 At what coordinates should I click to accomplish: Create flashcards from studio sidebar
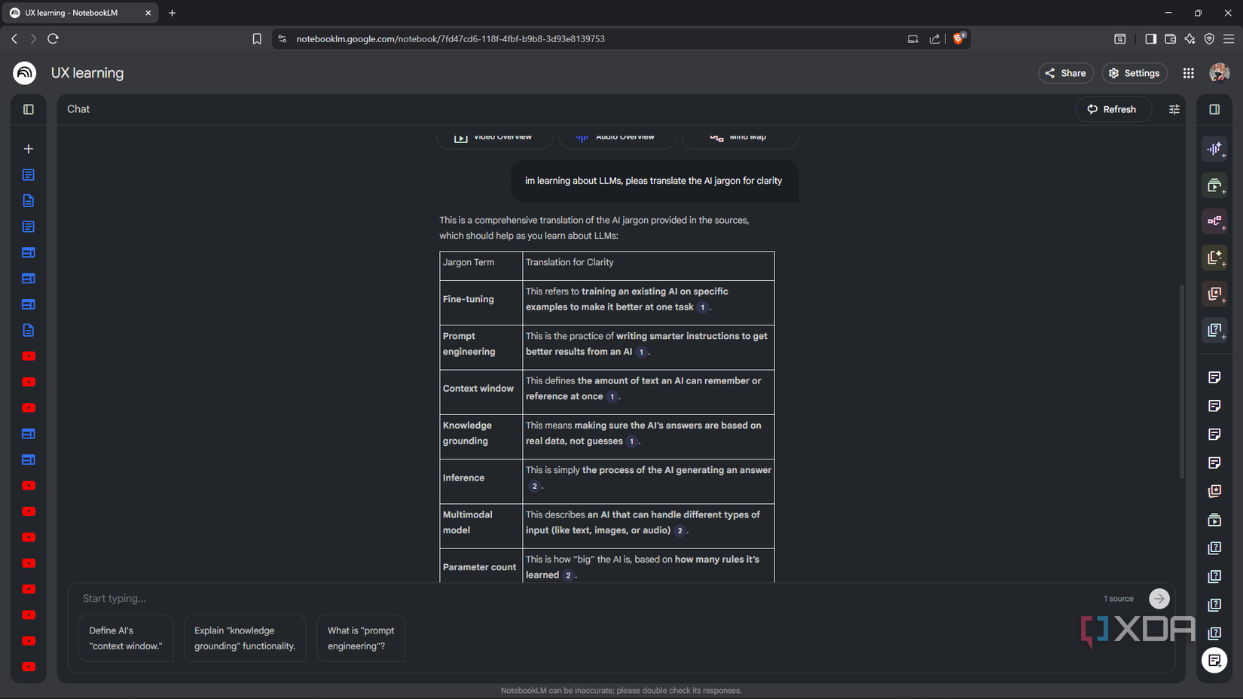pyautogui.click(x=1214, y=294)
